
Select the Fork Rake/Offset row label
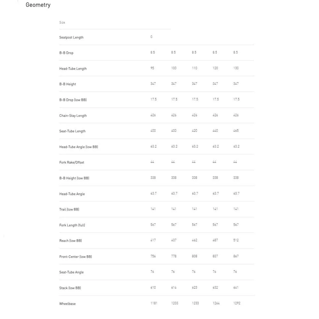[72, 162]
